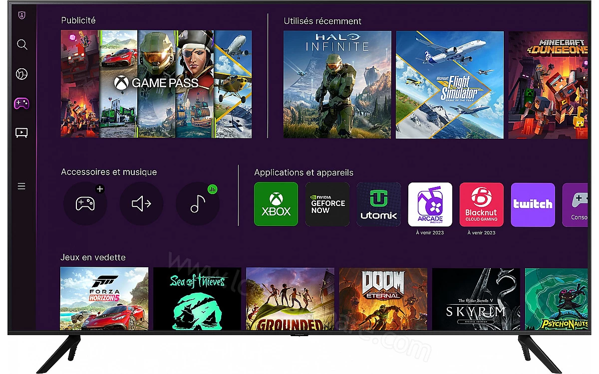599x374 pixels.
Task: Launch the Twitch app
Action: pyautogui.click(x=533, y=204)
